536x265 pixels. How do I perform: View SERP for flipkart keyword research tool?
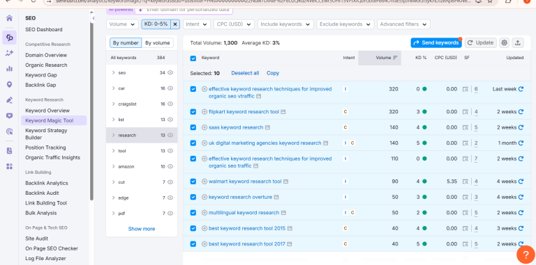point(466,112)
